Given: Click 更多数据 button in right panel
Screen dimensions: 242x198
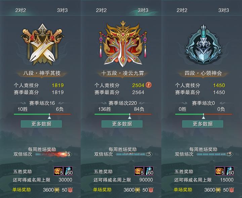Looking at the screenshot, I should tap(203, 124).
